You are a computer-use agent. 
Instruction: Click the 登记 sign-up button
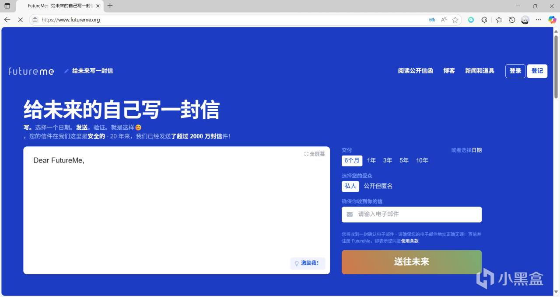537,71
